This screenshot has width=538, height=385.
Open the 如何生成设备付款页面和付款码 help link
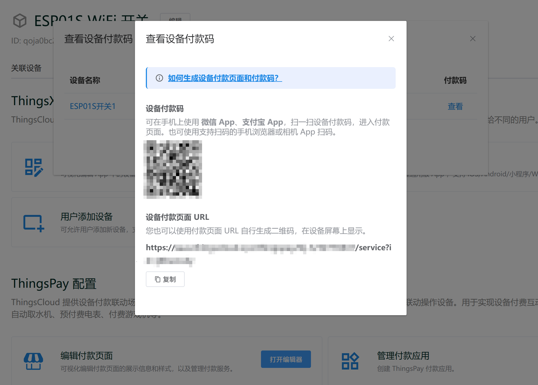225,78
